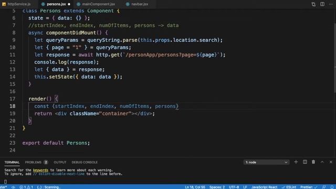Switch to the TERMINAL panel tab
This screenshot has height=189, width=336.
click(x=12, y=162)
